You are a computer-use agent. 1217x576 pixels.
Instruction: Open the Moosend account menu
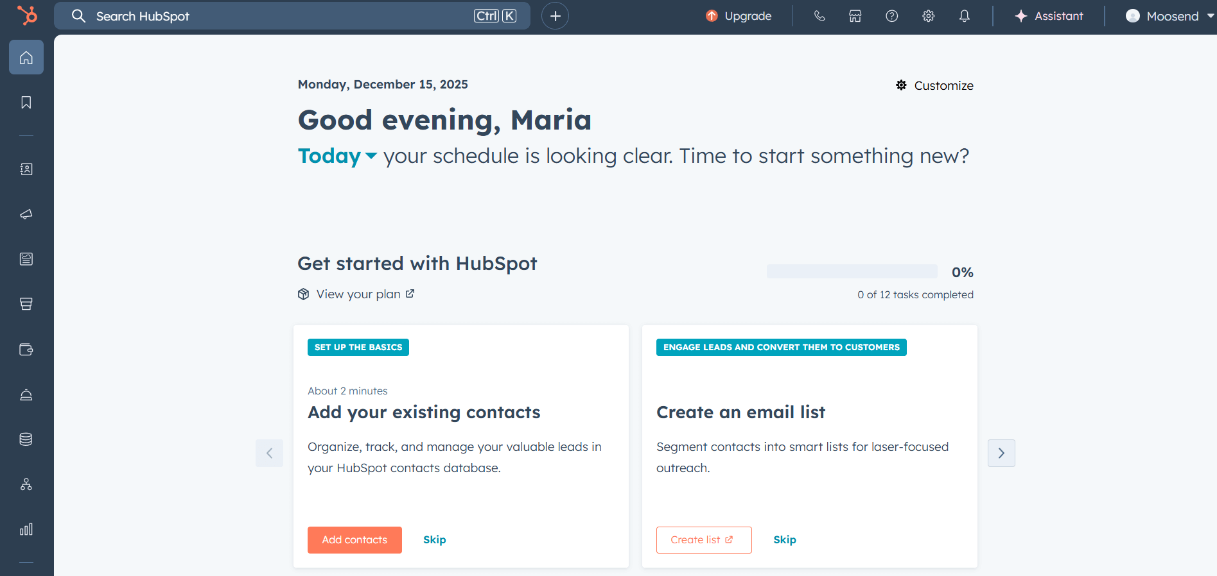tap(1169, 16)
